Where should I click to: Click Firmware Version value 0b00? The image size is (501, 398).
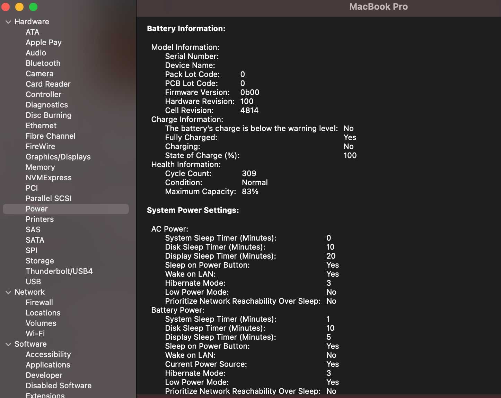click(x=249, y=92)
